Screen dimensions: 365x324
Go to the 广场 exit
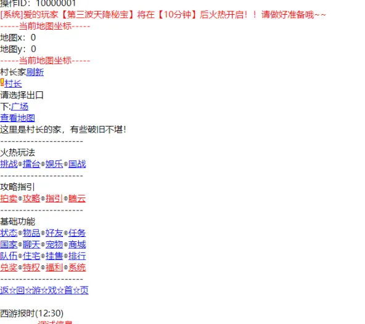[x=20, y=106]
